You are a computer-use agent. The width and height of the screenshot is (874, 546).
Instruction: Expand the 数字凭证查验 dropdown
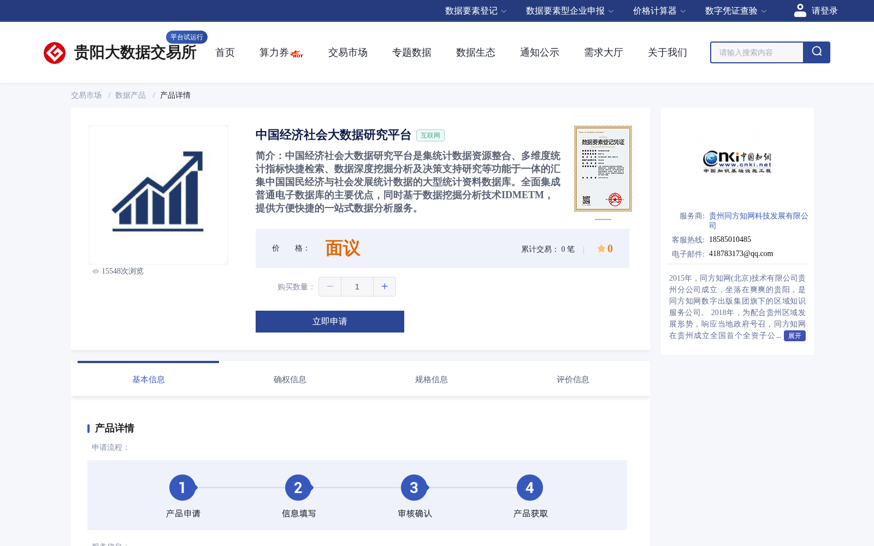(736, 11)
